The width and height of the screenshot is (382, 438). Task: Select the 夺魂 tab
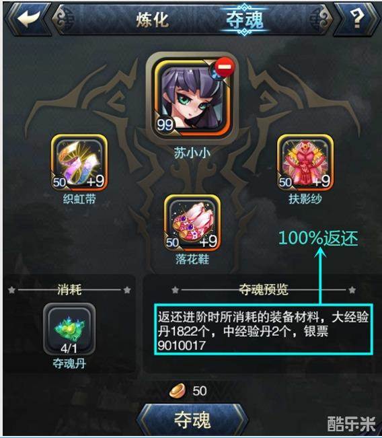coord(244,20)
